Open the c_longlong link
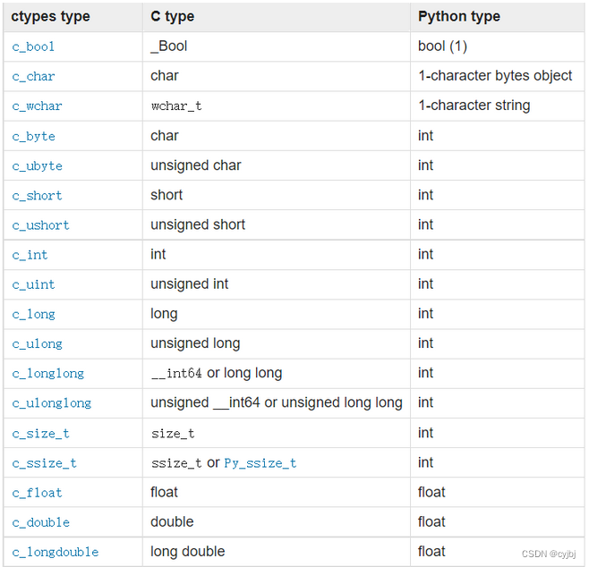 click(48, 374)
